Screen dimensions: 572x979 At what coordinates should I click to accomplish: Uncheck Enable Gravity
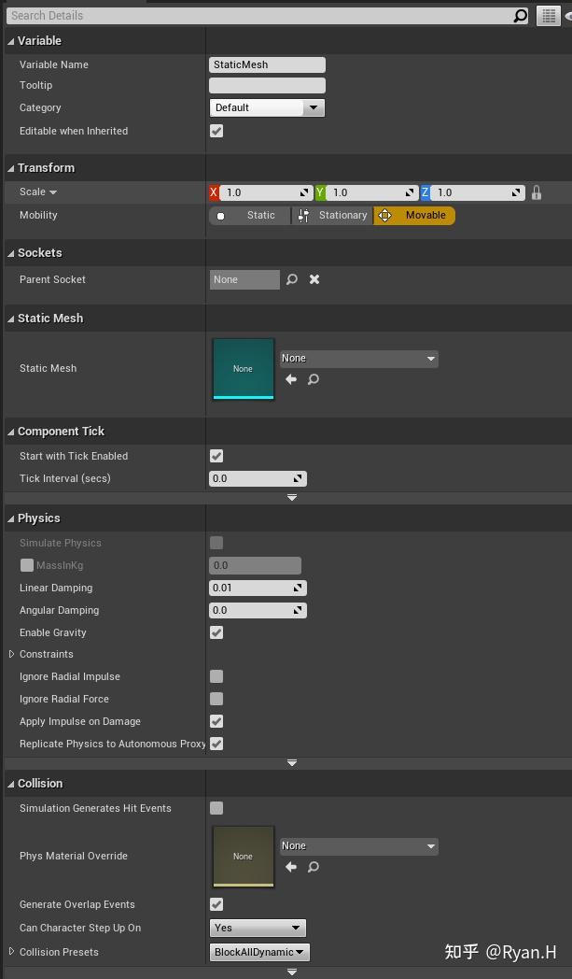coord(216,632)
